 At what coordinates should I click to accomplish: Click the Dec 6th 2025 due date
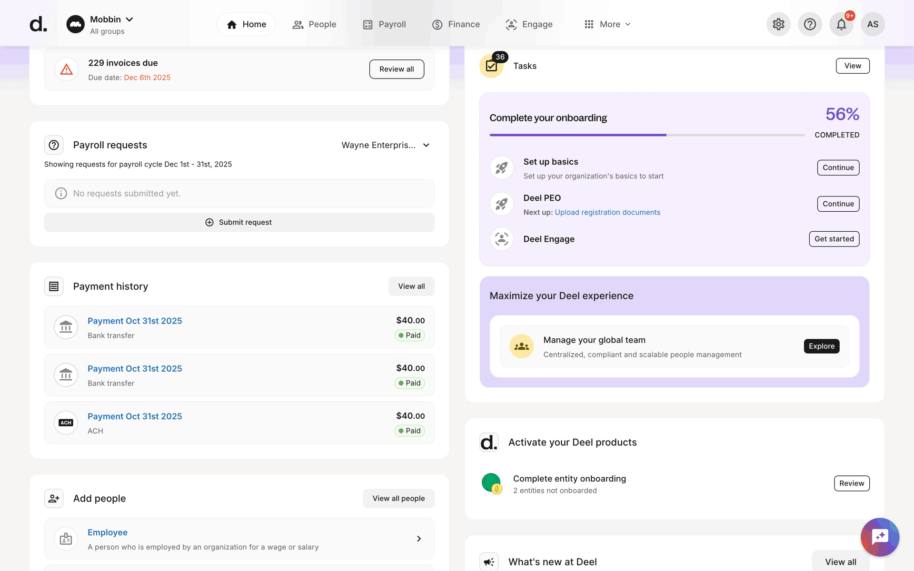[x=147, y=78]
